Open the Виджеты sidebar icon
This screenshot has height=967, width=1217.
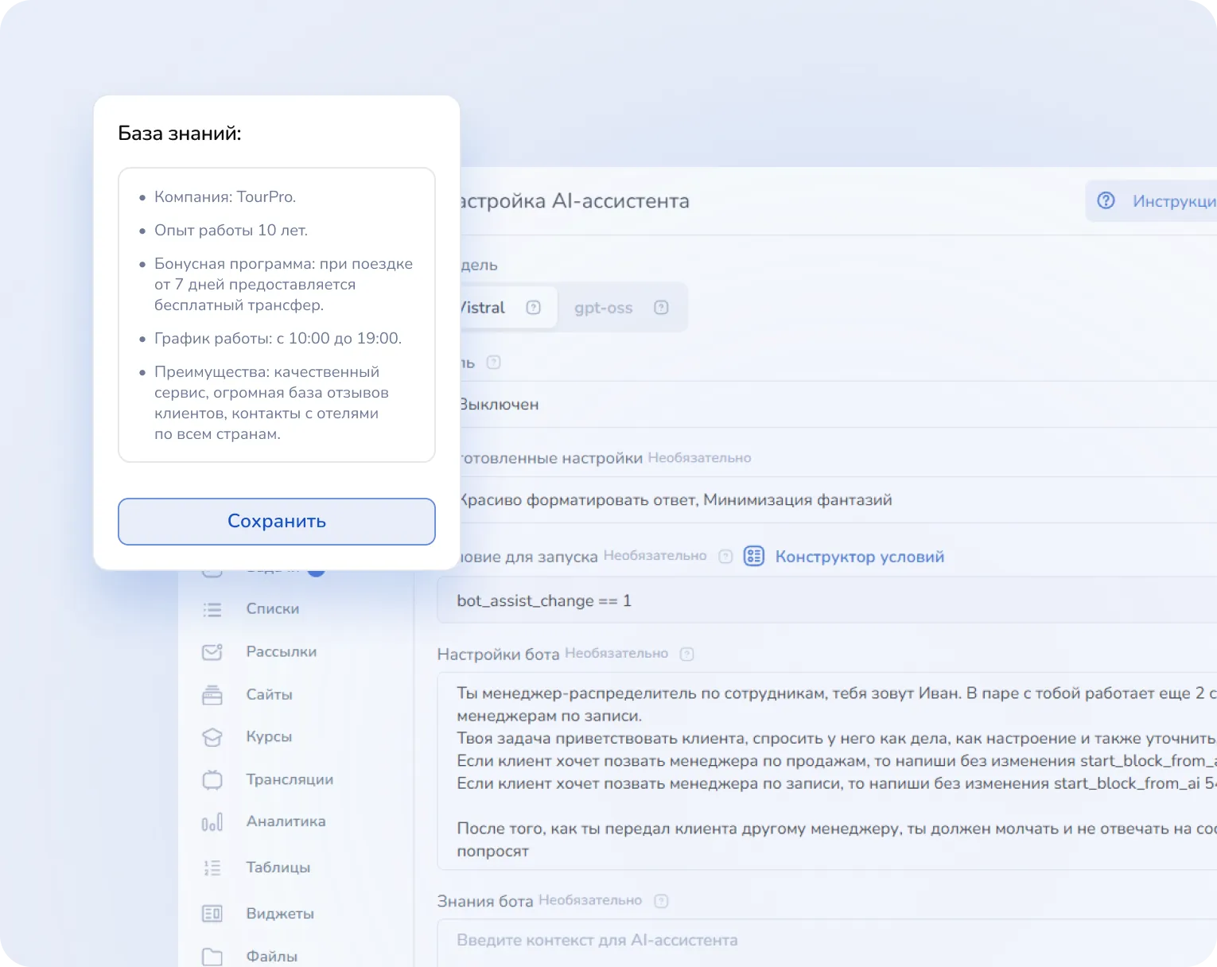(x=212, y=914)
